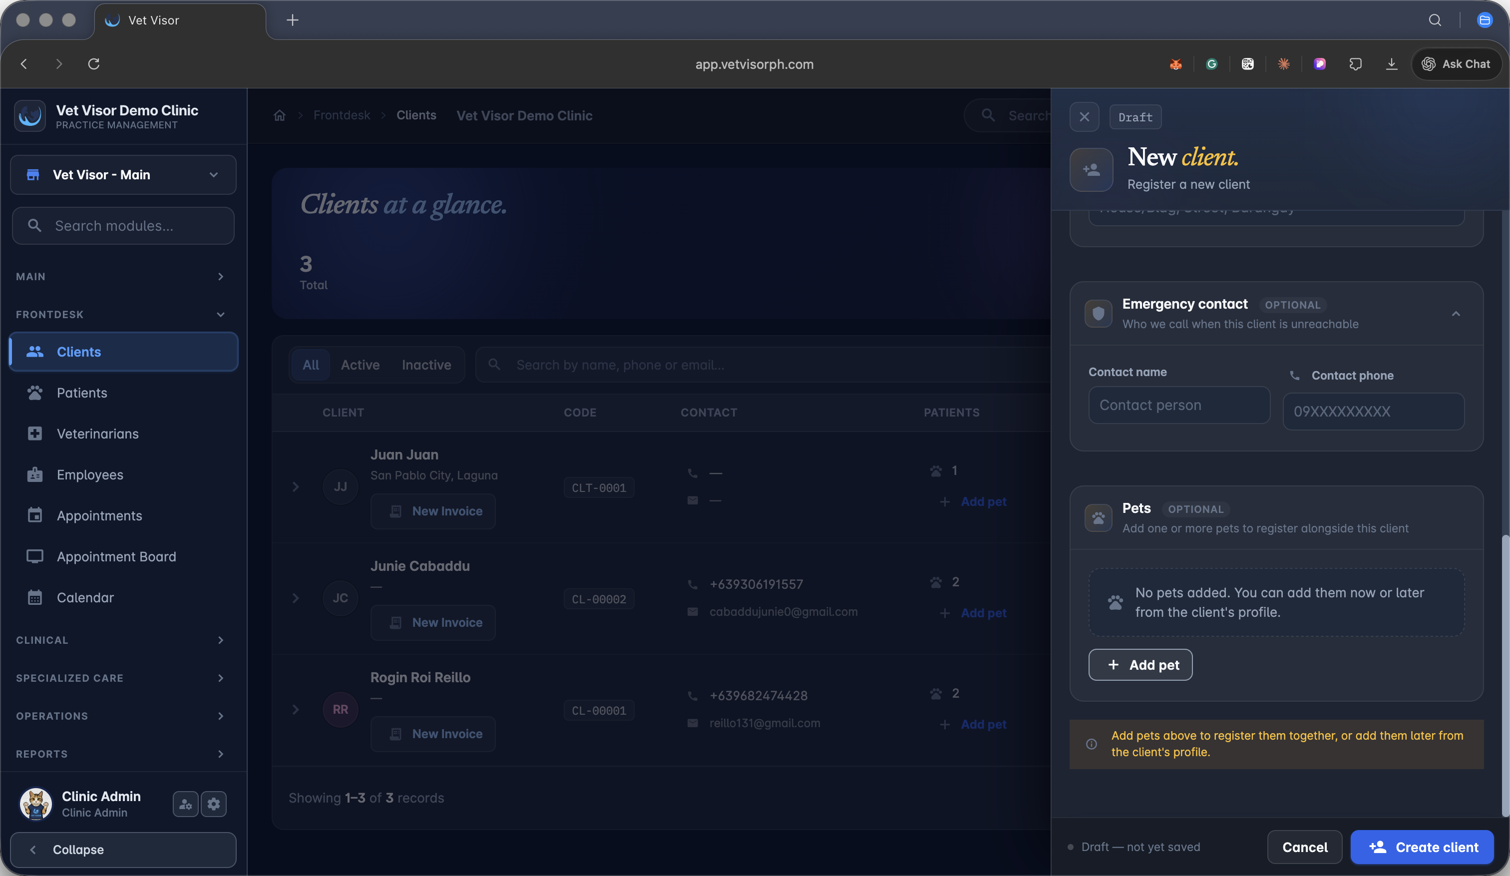Image resolution: width=1510 pixels, height=876 pixels.
Task: Click the fox extension icon
Action: point(1175,63)
